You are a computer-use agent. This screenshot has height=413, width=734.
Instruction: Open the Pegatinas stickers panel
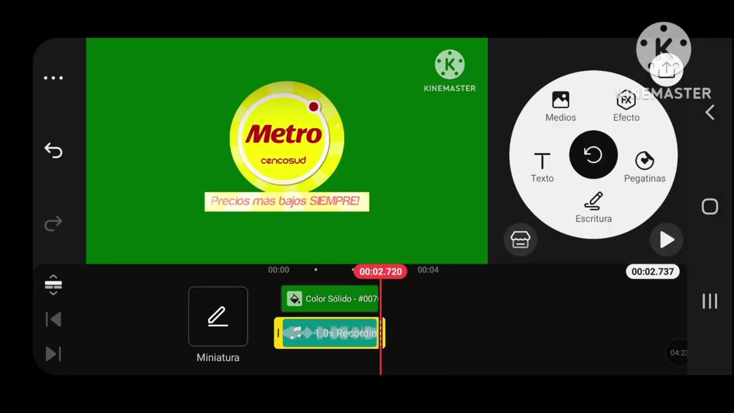click(645, 167)
